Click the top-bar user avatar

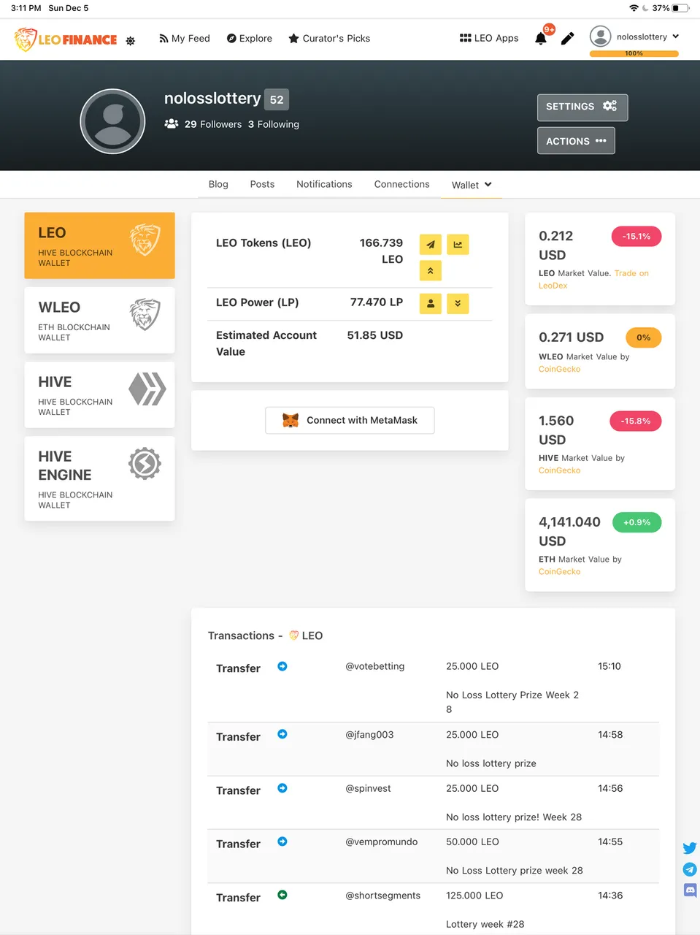[600, 37]
